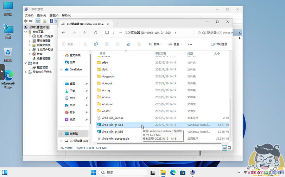Image resolution: width=285 pixels, height=177 pixels.
Task: Add a new Explorer tab
Action: click(118, 24)
